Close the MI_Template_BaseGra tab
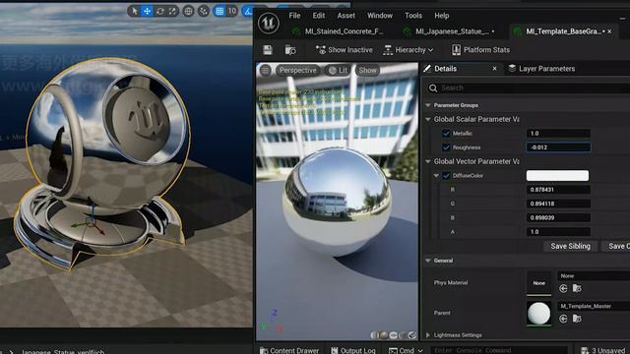Screen dimensions: 630x354 610,31
